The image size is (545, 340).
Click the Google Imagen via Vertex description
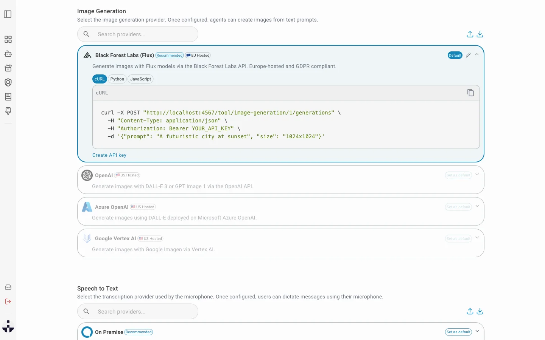coord(153,249)
